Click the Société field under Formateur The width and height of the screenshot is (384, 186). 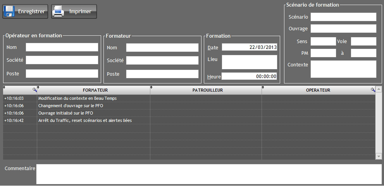coord(162,61)
